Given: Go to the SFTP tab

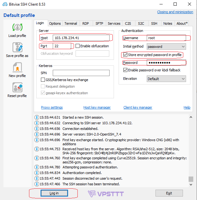Looking at the screenshot, I should click(x=99, y=23).
